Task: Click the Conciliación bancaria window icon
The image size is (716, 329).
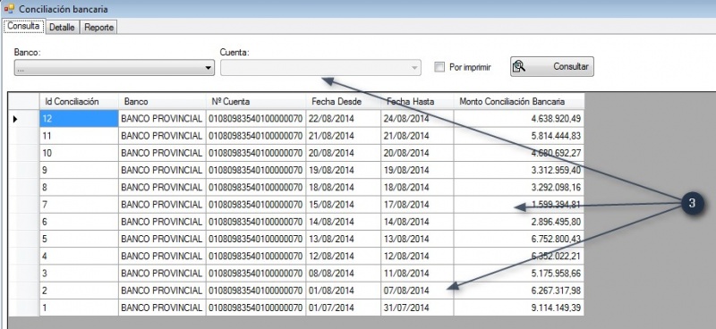Action: (9, 9)
